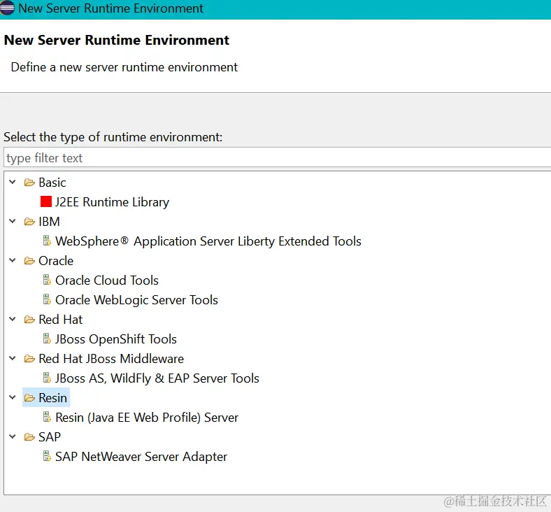Click the Oracle folder icon

[x=29, y=261]
